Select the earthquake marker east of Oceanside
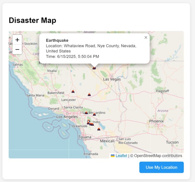Image resolution: width=195 pixels, height=182 pixels. [x=99, y=129]
